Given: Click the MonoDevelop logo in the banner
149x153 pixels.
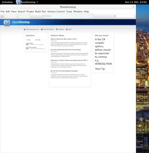Looking at the screenshot, I should point(7,23).
